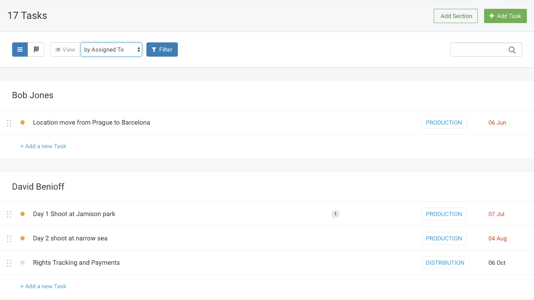Open the comment badge on Day 1 Shoot
534x300 pixels.
[335, 214]
